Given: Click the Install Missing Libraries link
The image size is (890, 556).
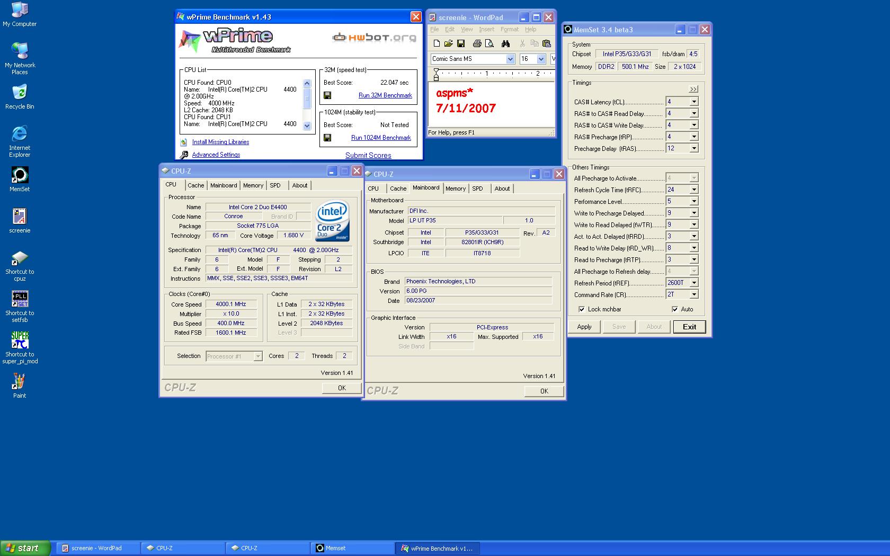Looking at the screenshot, I should coord(220,142).
